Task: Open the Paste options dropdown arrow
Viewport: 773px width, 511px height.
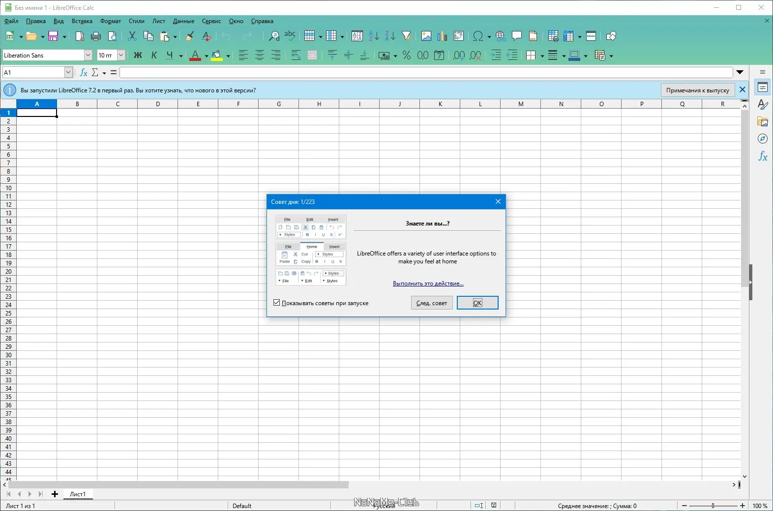Action: pyautogui.click(x=175, y=36)
